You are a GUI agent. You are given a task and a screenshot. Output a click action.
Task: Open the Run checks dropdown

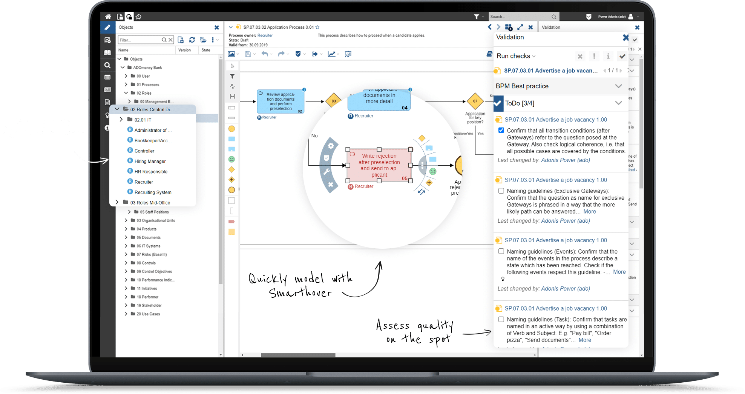[x=516, y=55]
